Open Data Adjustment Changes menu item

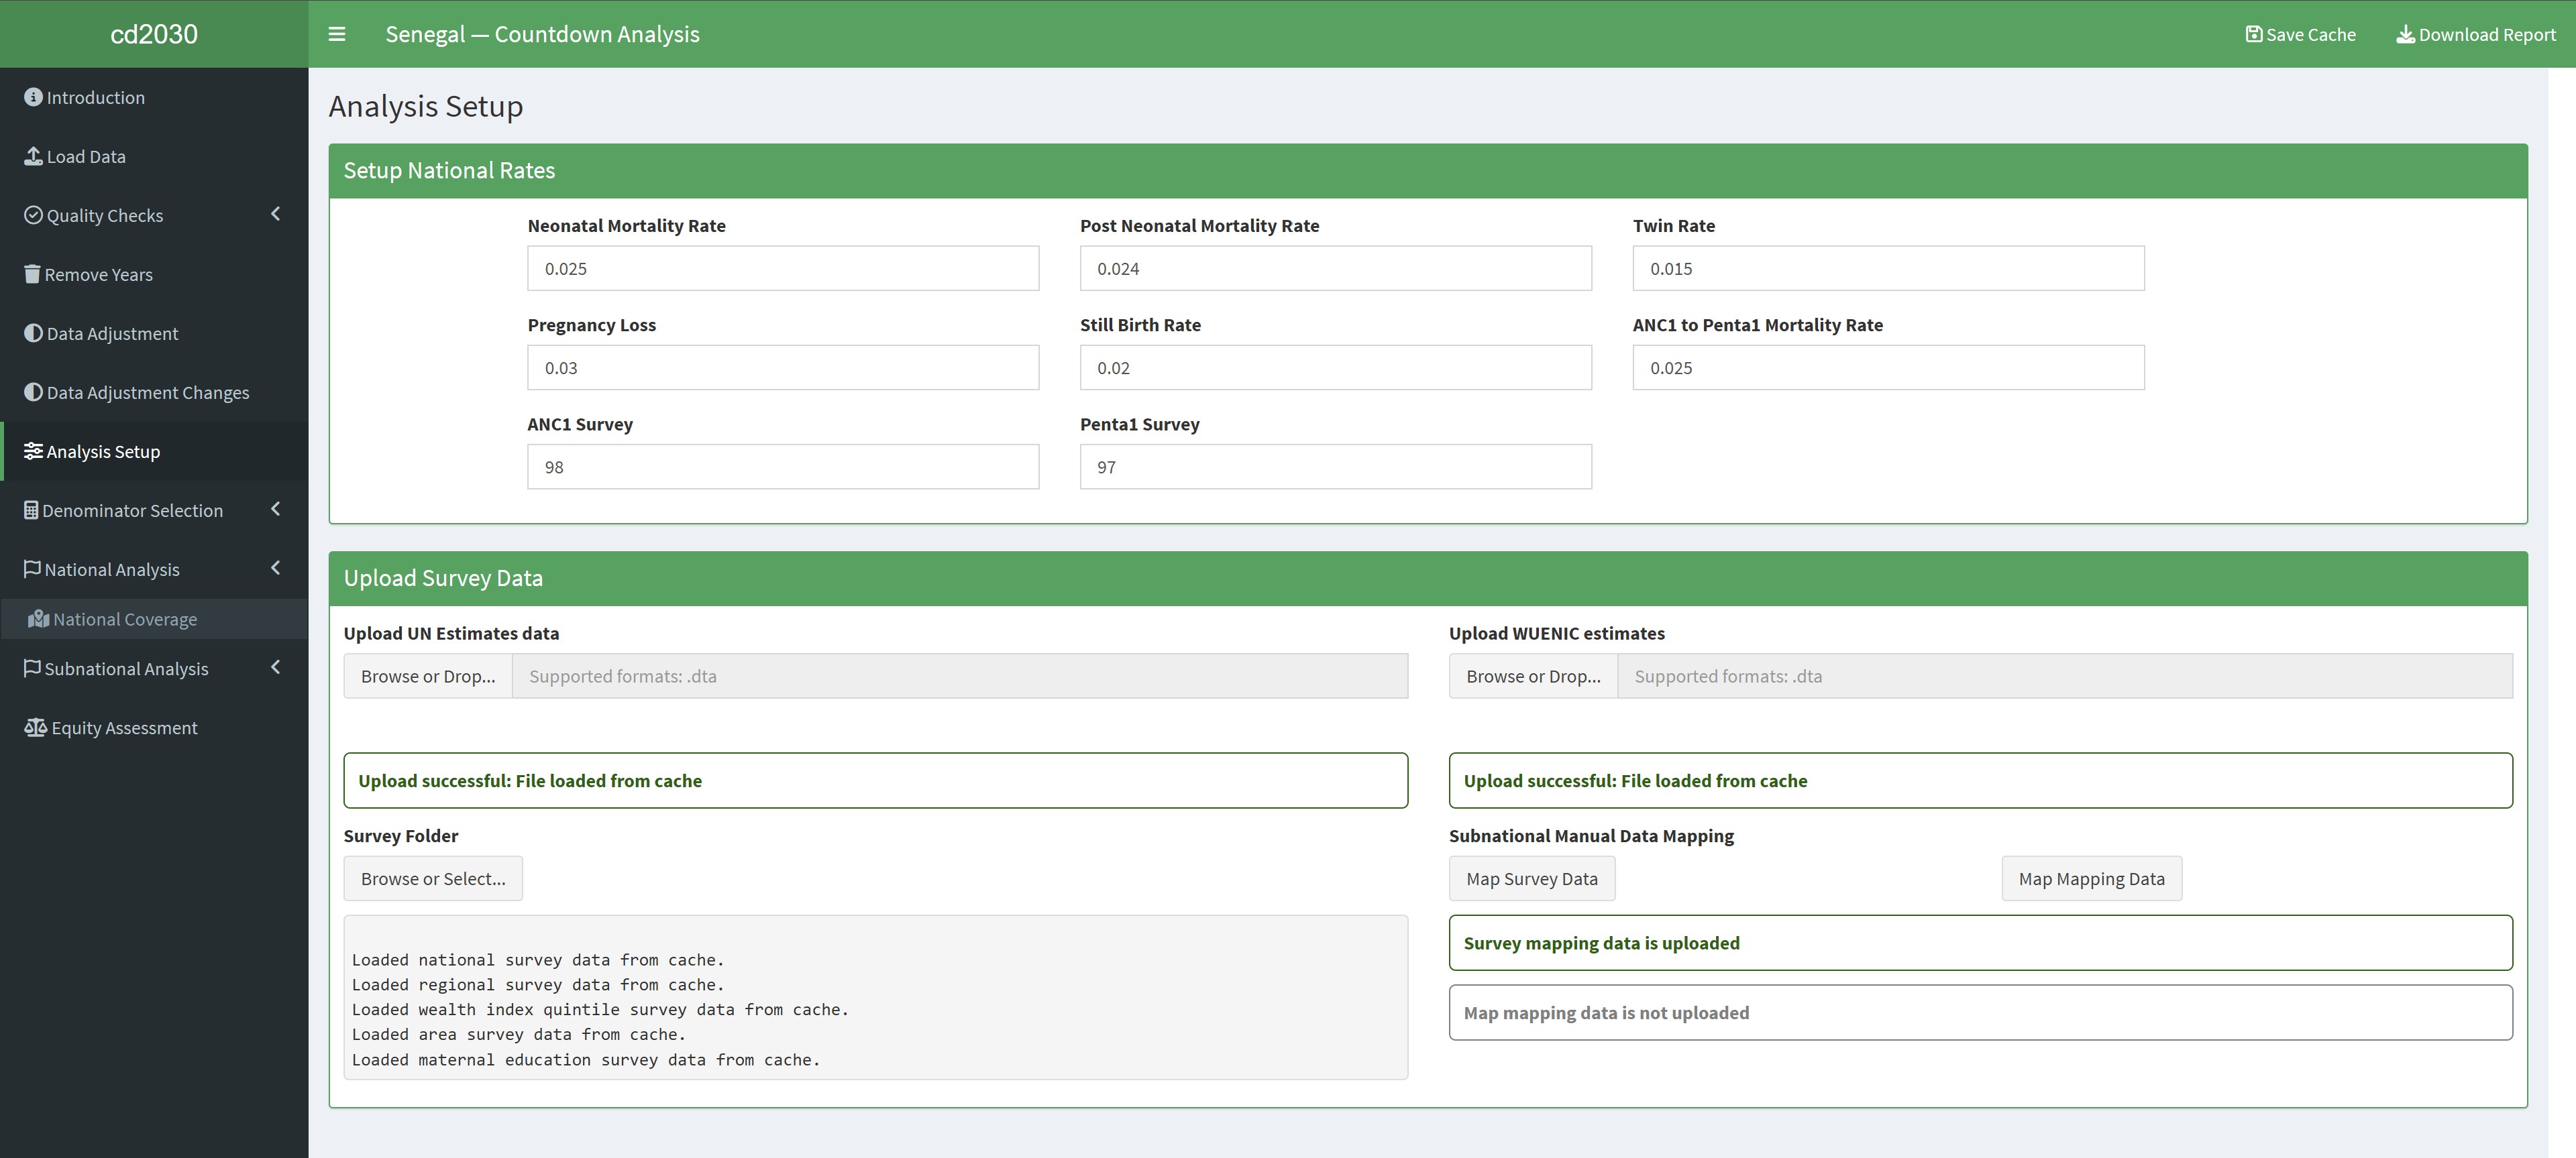tap(147, 393)
